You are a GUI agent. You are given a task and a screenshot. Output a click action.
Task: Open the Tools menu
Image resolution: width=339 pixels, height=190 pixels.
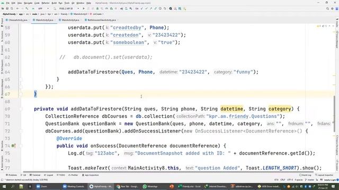(67, 3)
